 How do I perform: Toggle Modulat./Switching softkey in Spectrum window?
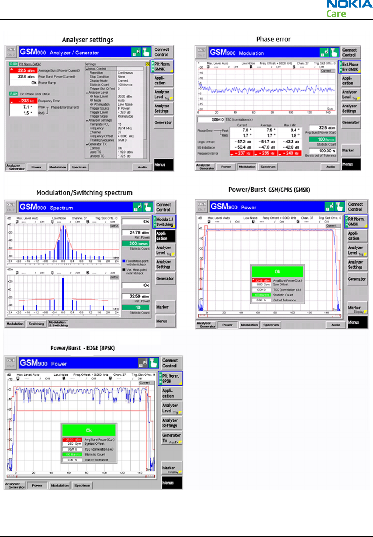pos(164,222)
